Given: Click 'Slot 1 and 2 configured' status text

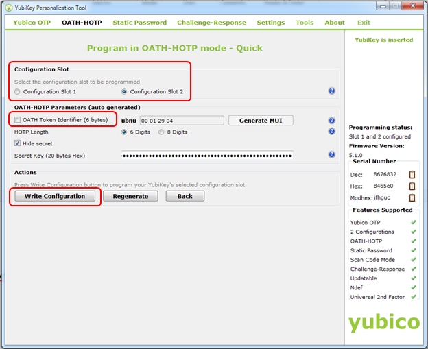Looking at the screenshot, I should [x=380, y=136].
